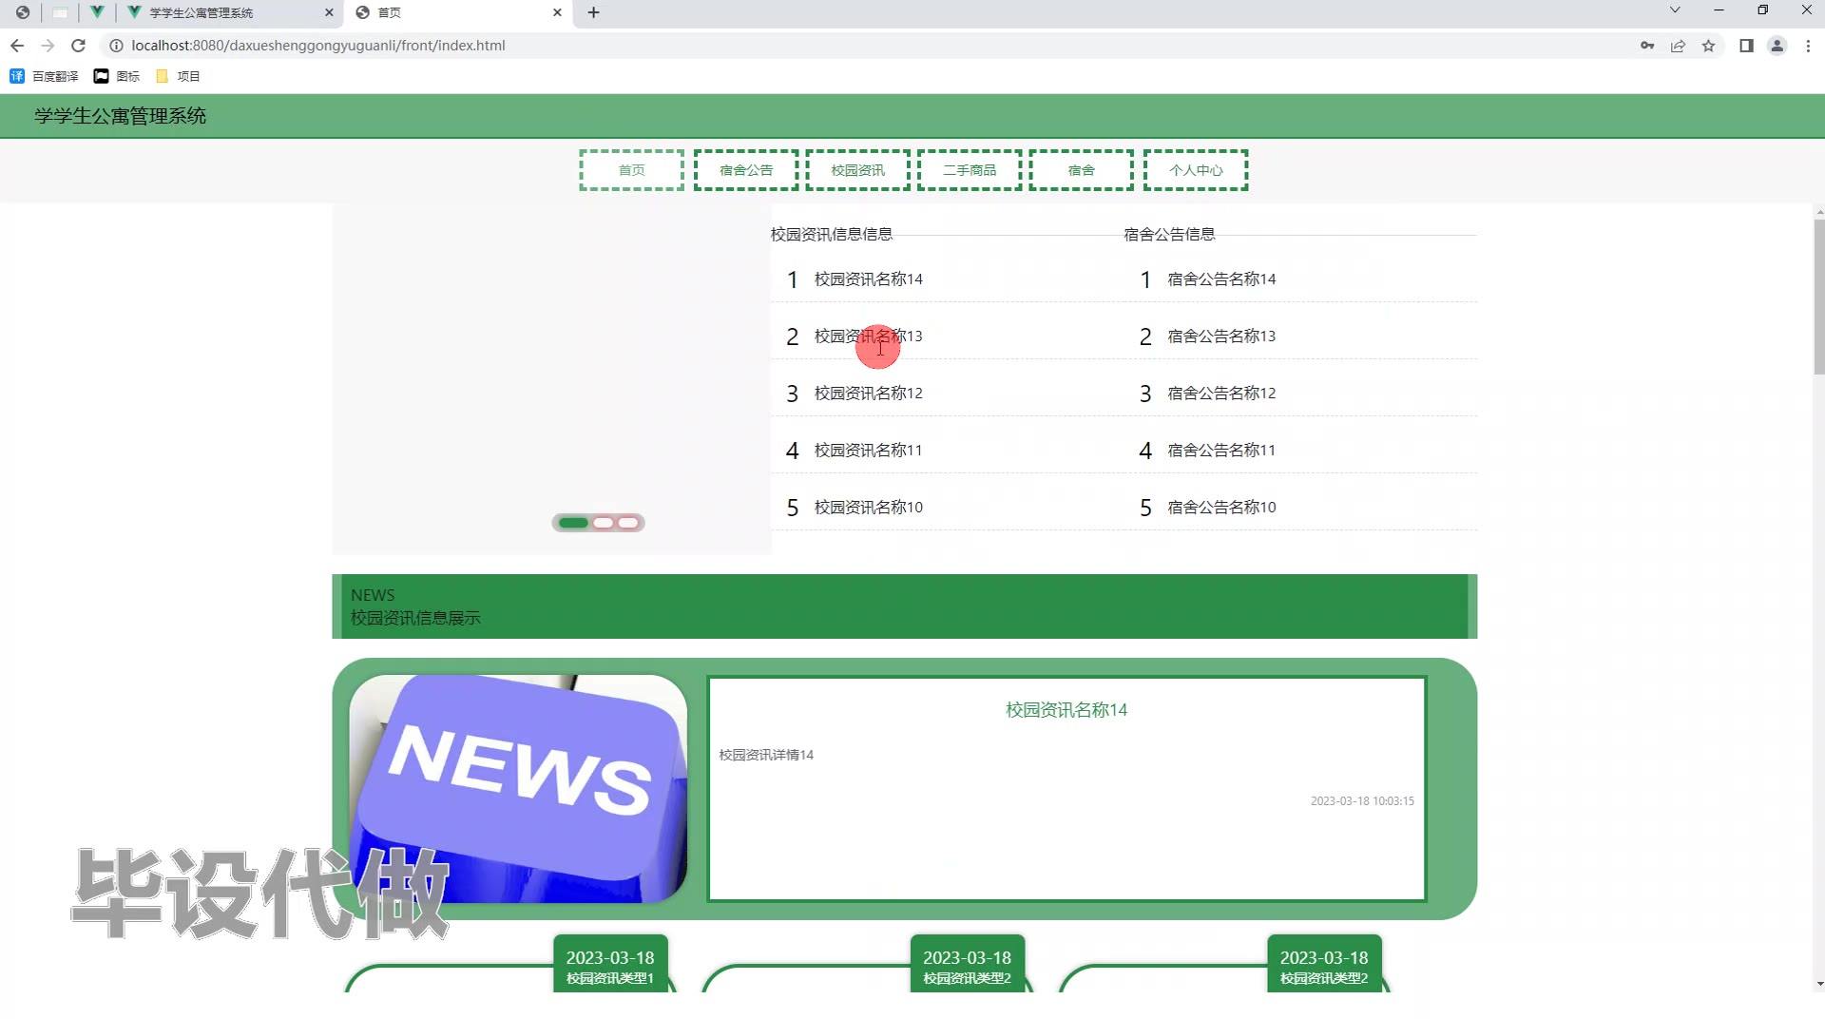Screen dimensions: 1825x1019
Task: Click the first pinned globe tab
Action: (x=23, y=12)
